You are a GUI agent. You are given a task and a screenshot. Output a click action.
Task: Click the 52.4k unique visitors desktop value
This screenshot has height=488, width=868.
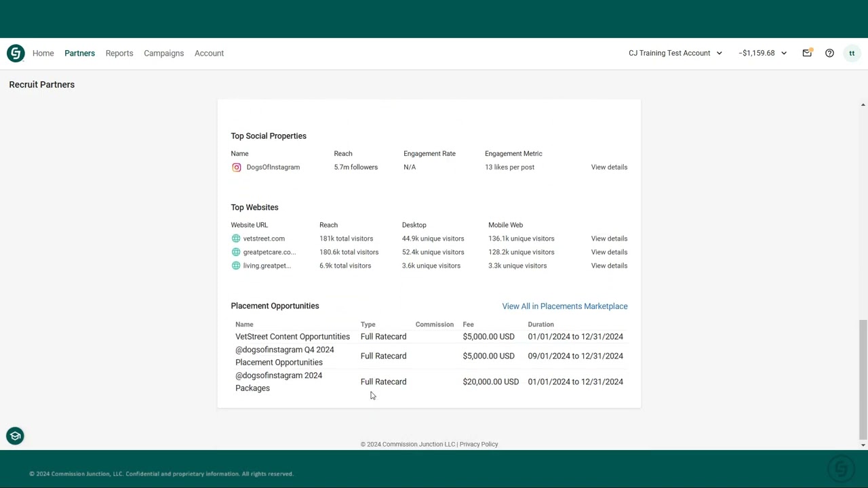click(433, 252)
